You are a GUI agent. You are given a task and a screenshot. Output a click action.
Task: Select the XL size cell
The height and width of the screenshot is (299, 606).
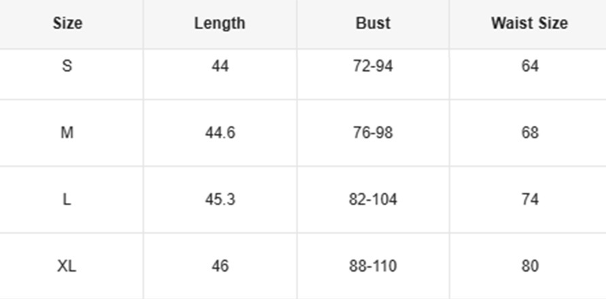tap(67, 266)
